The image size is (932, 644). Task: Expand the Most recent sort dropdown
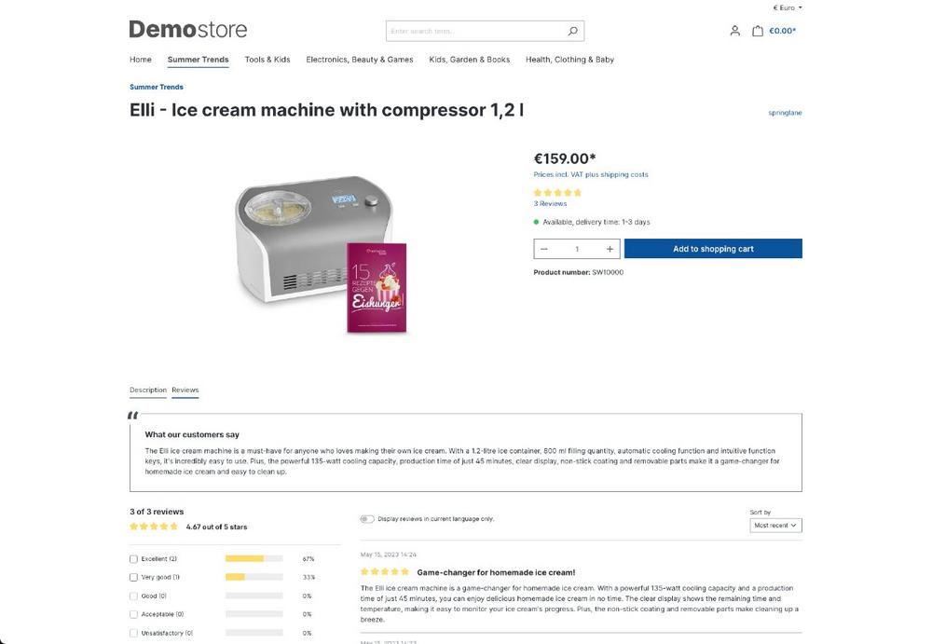click(775, 526)
